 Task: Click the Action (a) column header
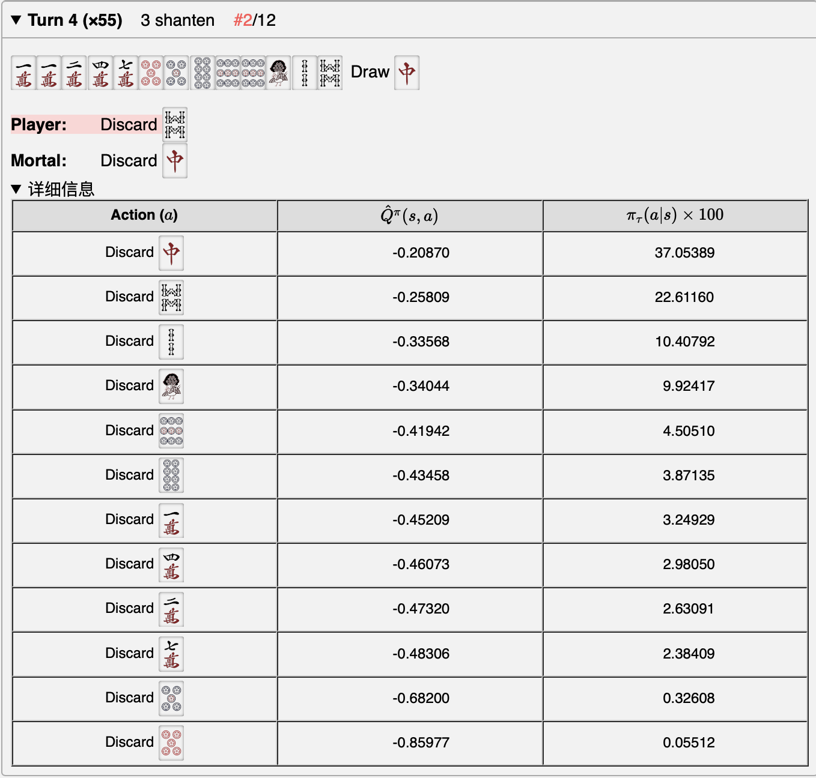[144, 216]
